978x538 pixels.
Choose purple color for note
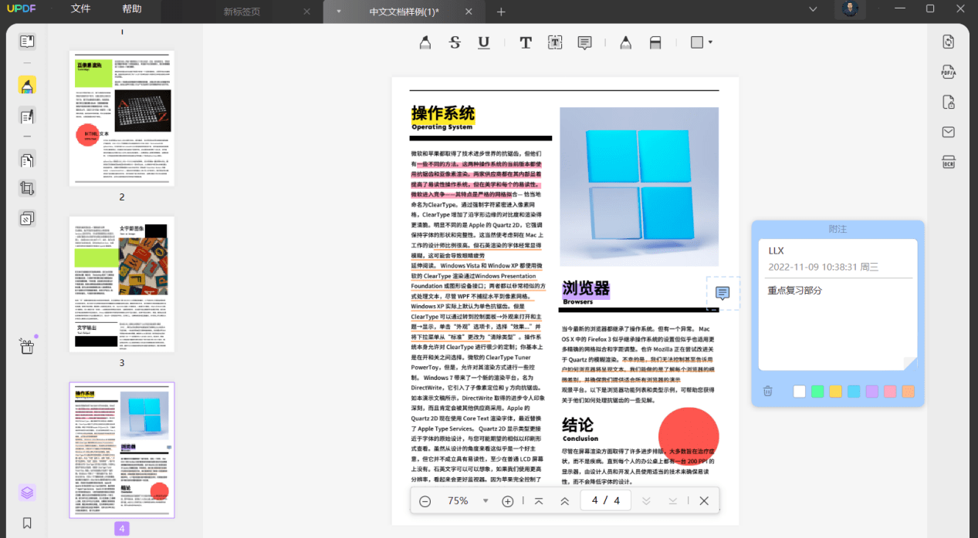871,392
